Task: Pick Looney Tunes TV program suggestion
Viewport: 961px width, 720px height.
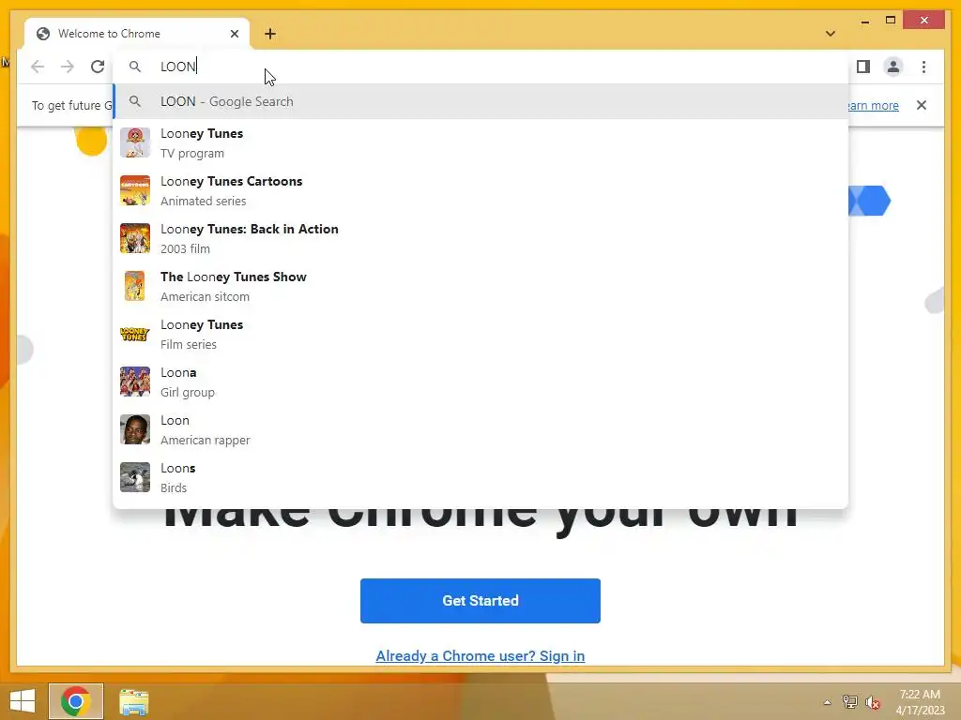Action: [x=481, y=142]
